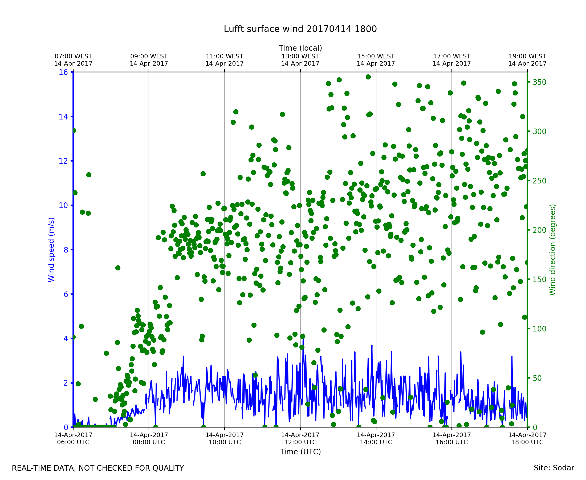Click the 10 wind speed tick label

pyautogui.click(x=63, y=205)
